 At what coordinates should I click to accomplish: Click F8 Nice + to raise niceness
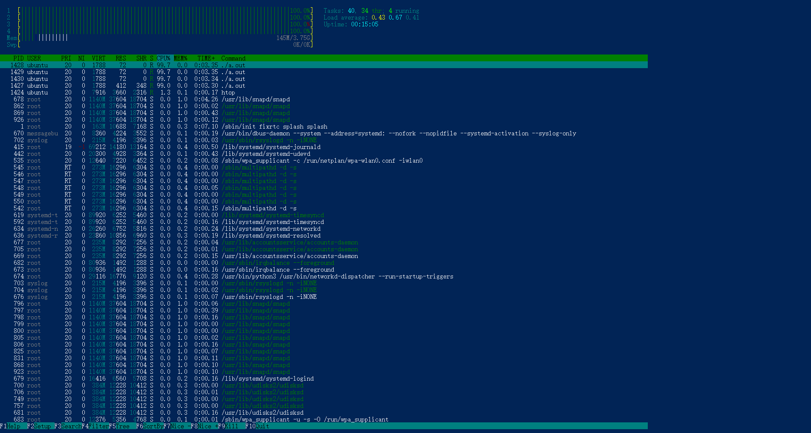tap(205, 426)
